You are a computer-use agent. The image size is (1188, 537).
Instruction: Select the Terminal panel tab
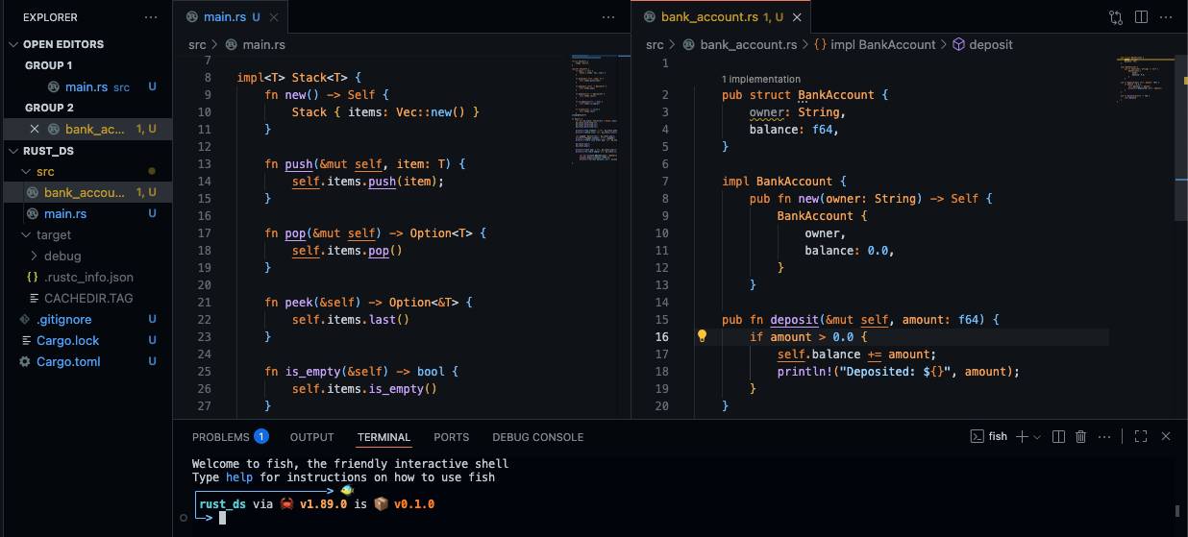point(384,436)
